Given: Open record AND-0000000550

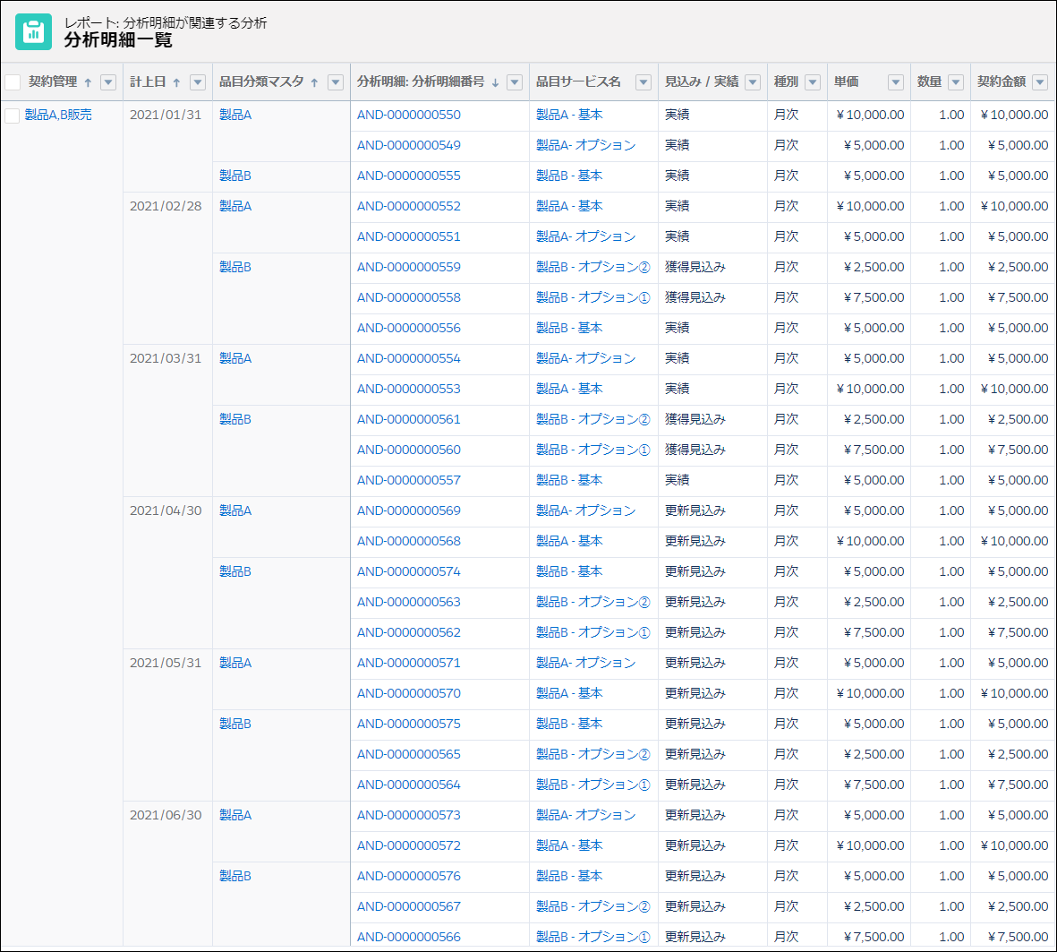Looking at the screenshot, I should click(408, 115).
